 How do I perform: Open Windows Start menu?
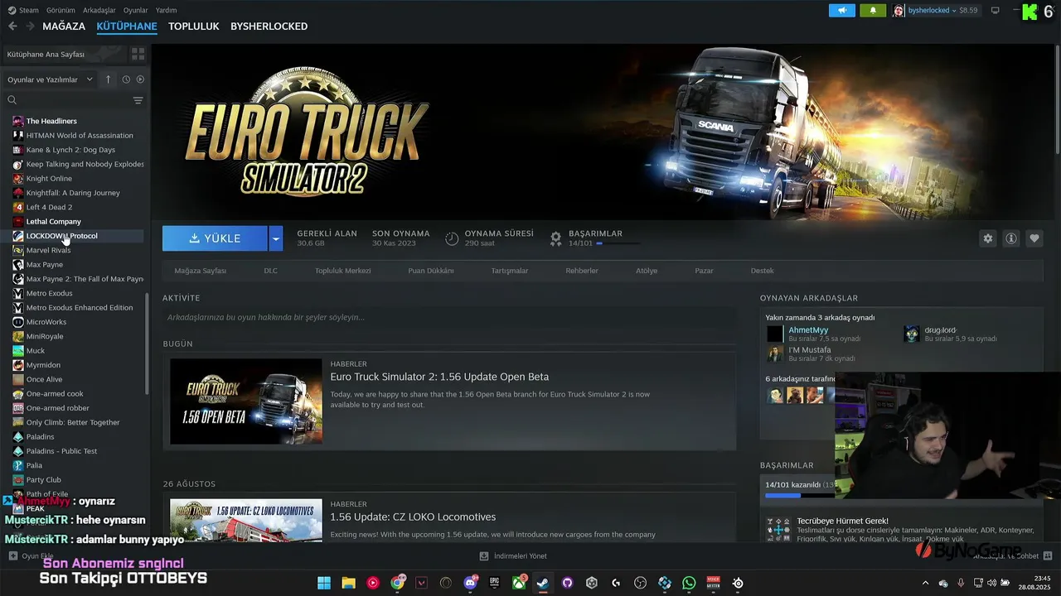coord(323,583)
